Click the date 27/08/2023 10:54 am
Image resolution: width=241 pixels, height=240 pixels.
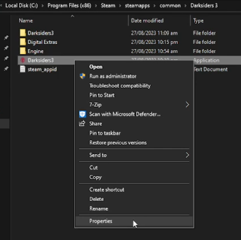(x=154, y=51)
